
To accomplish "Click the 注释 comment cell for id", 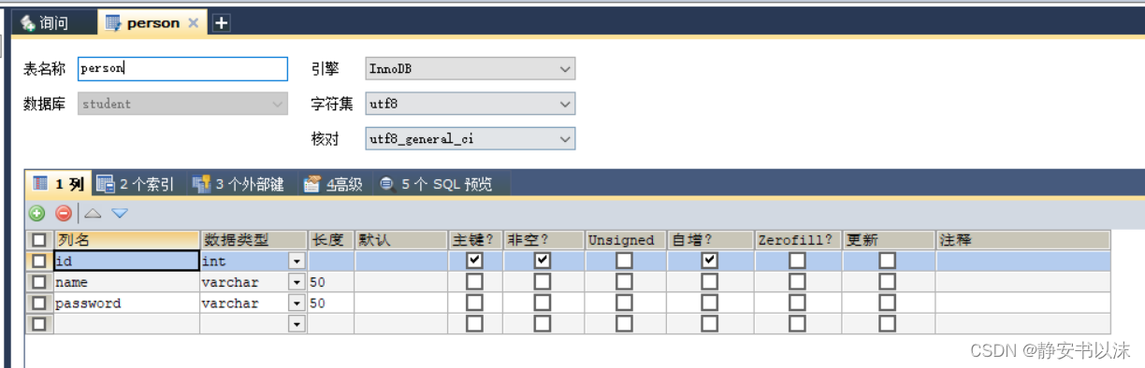I will click(1023, 262).
